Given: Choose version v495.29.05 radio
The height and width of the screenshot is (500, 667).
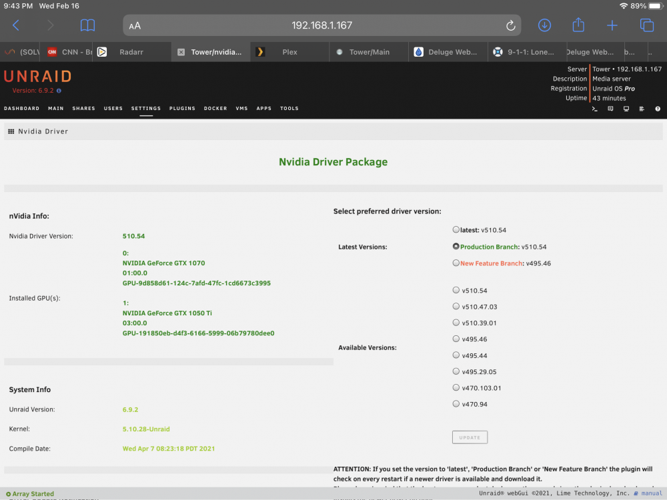Looking at the screenshot, I should pos(456,371).
